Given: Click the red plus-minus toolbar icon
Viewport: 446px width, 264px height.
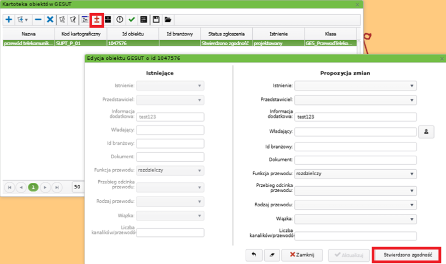Looking at the screenshot, I should 97,20.
